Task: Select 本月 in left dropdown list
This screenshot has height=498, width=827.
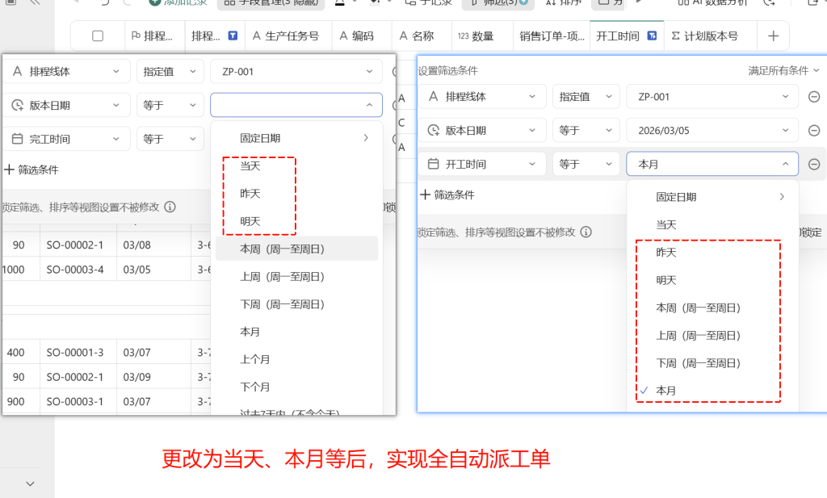Action: pyautogui.click(x=297, y=332)
